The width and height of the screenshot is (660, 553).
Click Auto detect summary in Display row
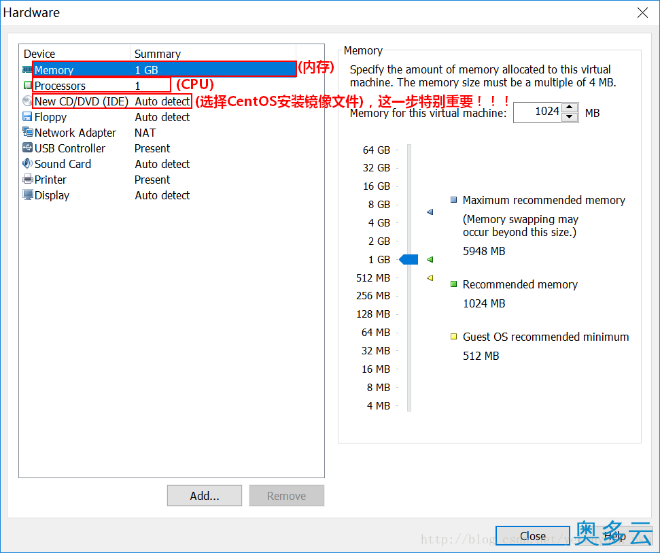[x=162, y=195]
